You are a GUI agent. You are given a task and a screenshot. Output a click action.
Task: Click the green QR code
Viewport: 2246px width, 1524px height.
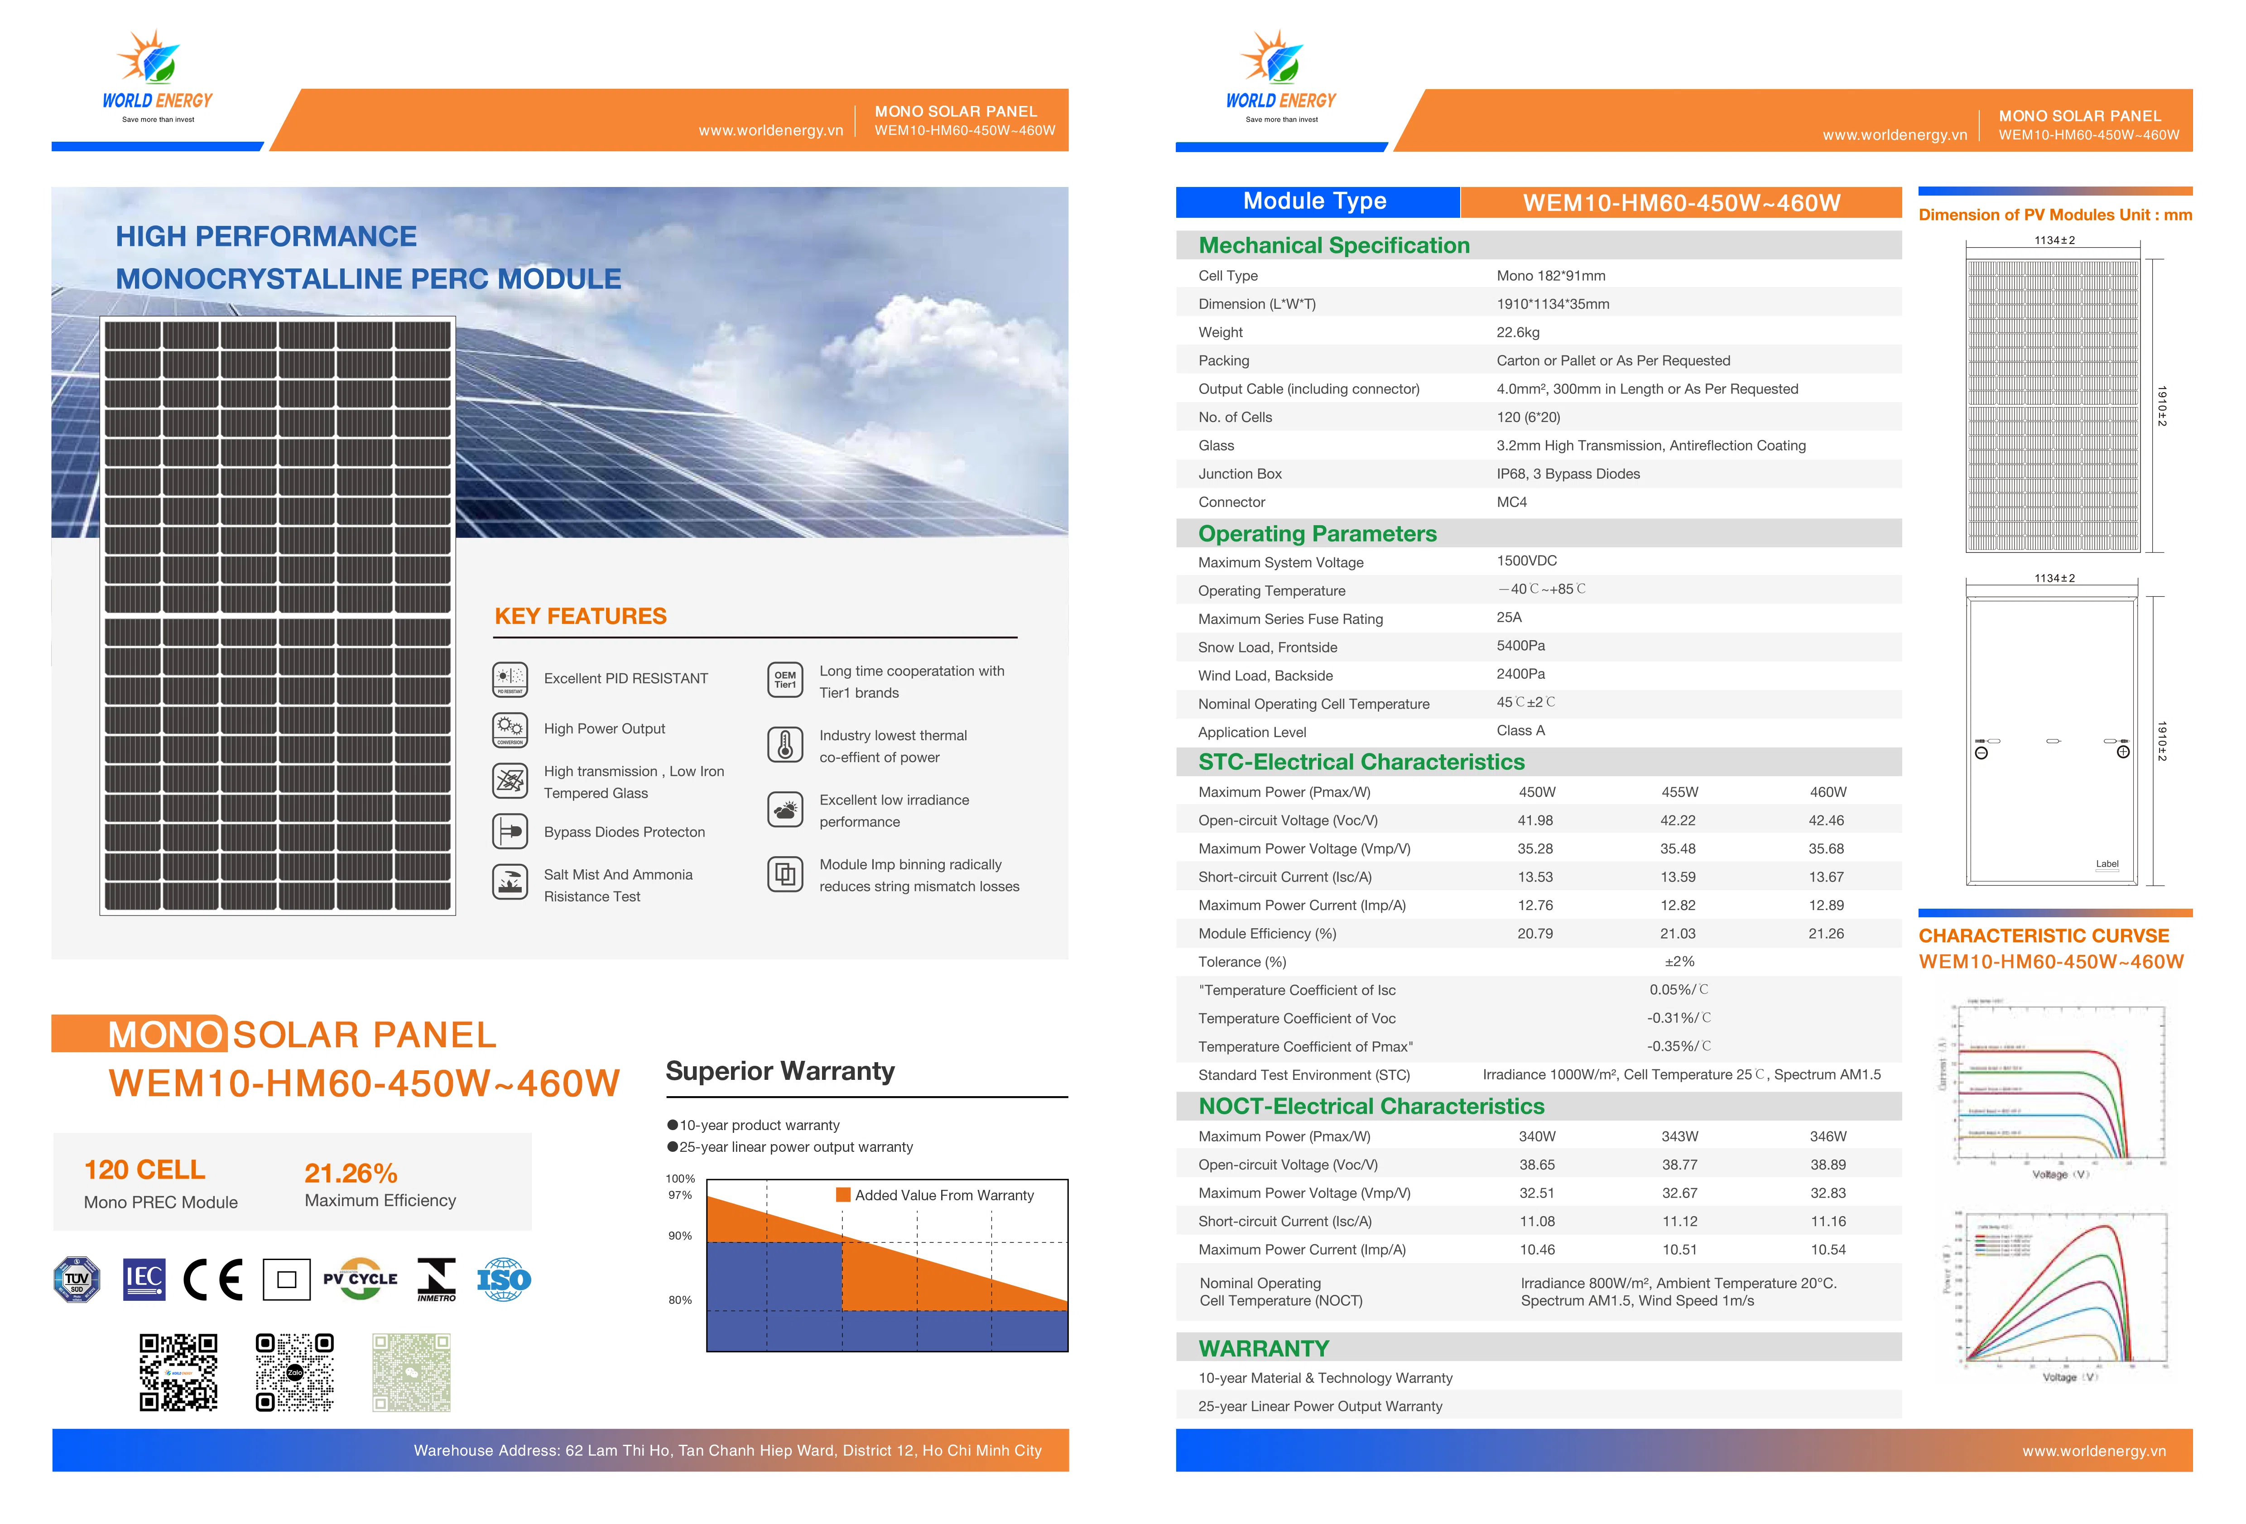(412, 1372)
